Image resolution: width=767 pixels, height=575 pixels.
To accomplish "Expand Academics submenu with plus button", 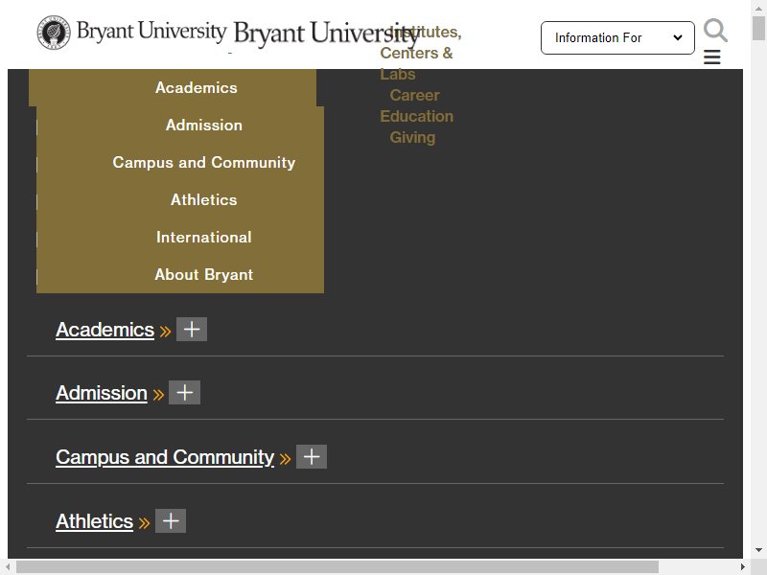I will click(191, 329).
